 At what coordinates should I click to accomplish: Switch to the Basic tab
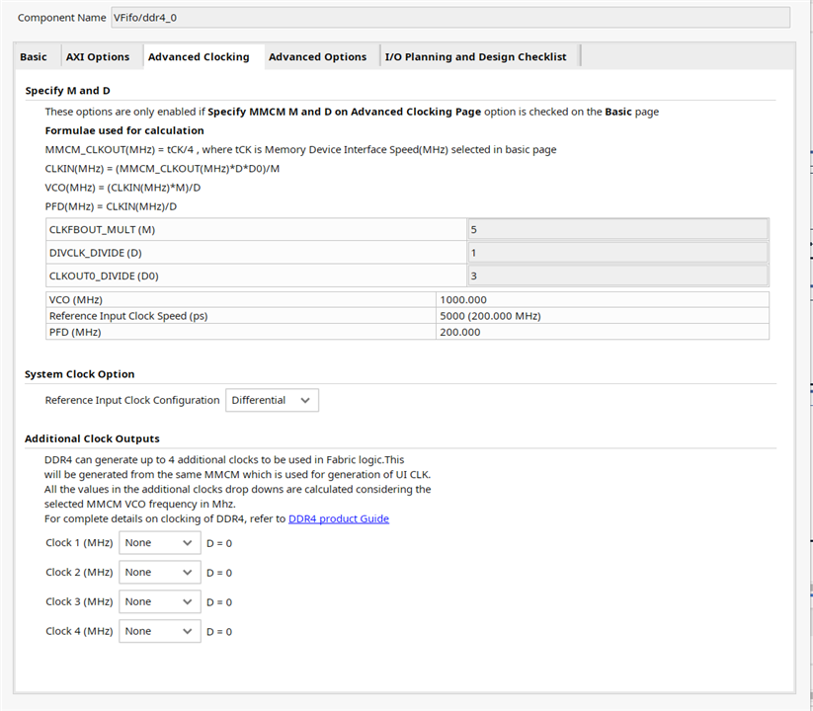(x=34, y=57)
